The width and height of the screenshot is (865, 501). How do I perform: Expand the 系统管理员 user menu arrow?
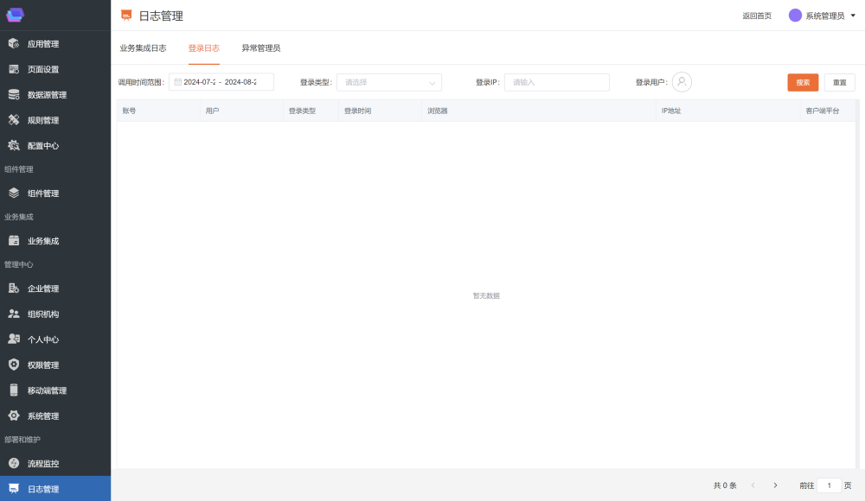click(853, 16)
